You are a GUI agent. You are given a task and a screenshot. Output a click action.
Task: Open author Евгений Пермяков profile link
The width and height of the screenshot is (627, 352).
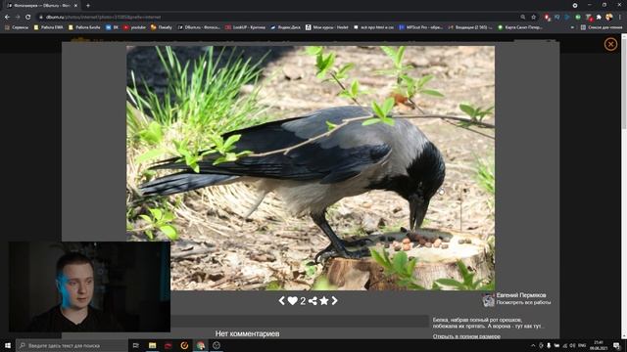pyautogui.click(x=521, y=295)
